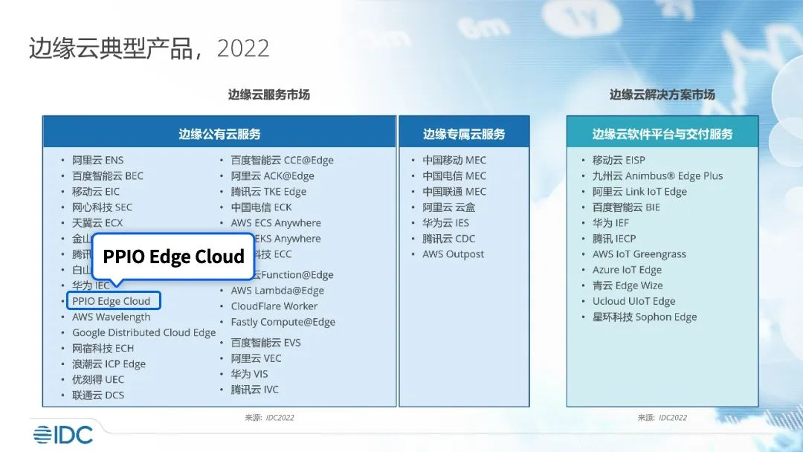
Task: Click the 百度智能云 BIE entry
Action: pos(626,207)
